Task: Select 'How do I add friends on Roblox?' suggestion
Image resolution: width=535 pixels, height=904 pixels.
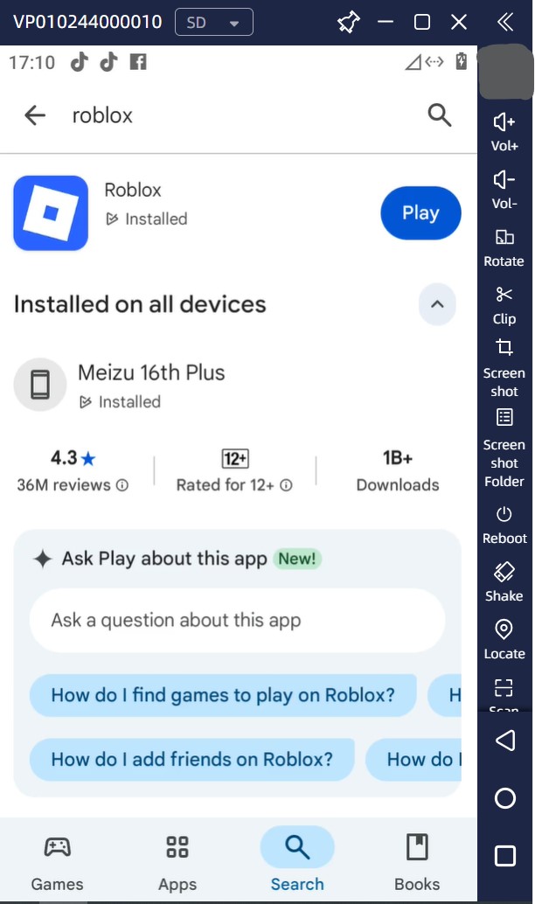Action: pos(192,759)
